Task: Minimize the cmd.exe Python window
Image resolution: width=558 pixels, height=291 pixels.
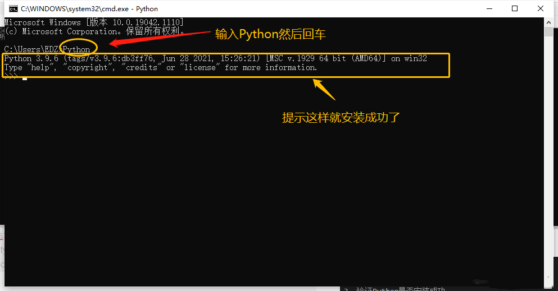Action: coord(489,8)
